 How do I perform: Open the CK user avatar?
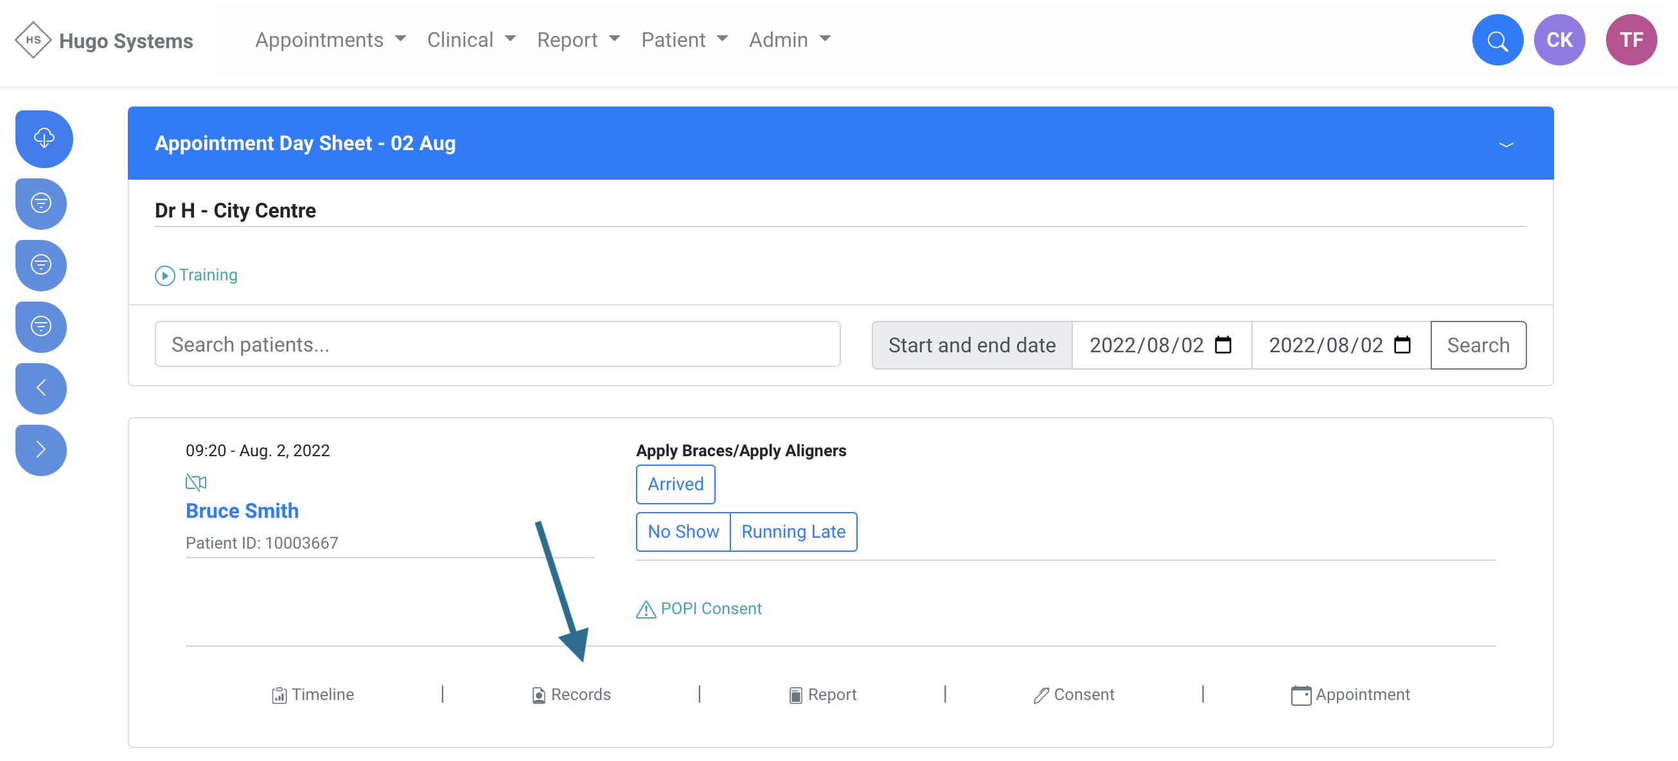click(1559, 40)
